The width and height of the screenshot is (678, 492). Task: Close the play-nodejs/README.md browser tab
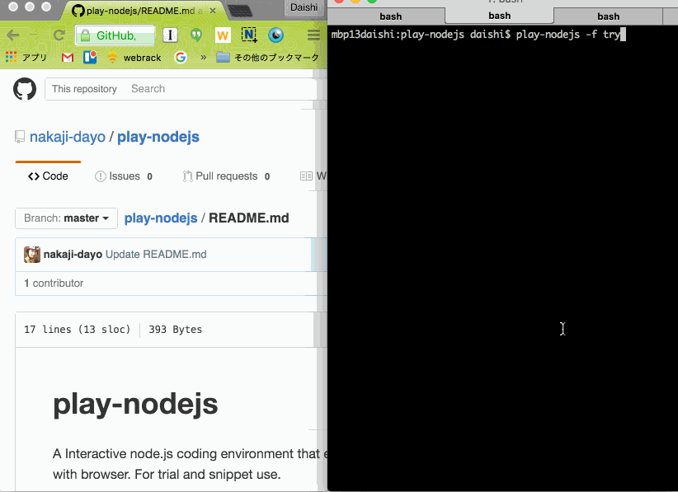click(x=213, y=11)
